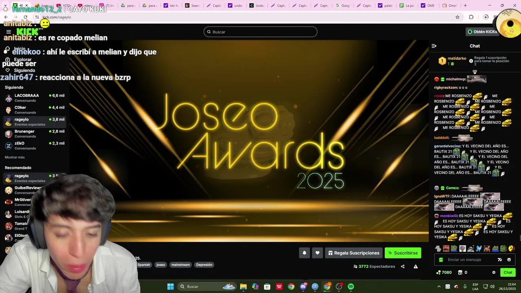The width and height of the screenshot is (521, 293).
Task: Click the ESP LAA language indicator
Action: pos(475,286)
